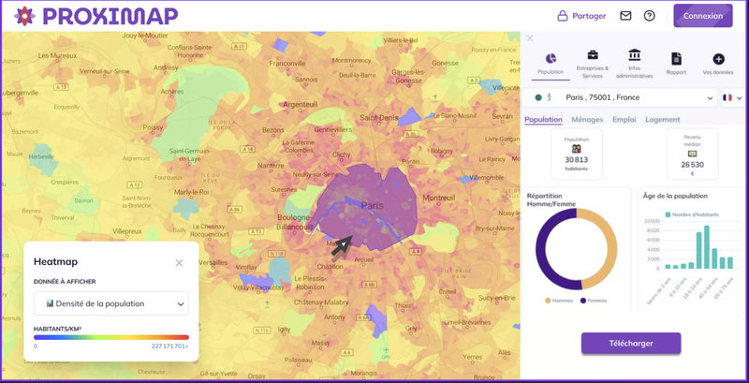Switch to the Ménages tab
This screenshot has height=383, width=749.
tap(587, 120)
